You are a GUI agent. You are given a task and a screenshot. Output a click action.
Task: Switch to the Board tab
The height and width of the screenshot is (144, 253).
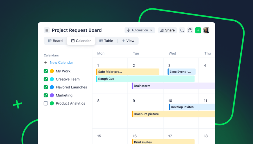(x=55, y=41)
